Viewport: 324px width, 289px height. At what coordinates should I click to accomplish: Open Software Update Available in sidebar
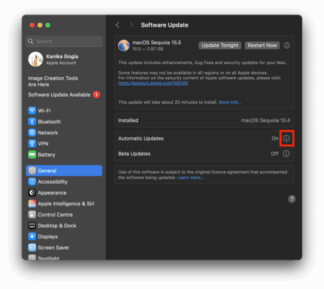pyautogui.click(x=59, y=95)
